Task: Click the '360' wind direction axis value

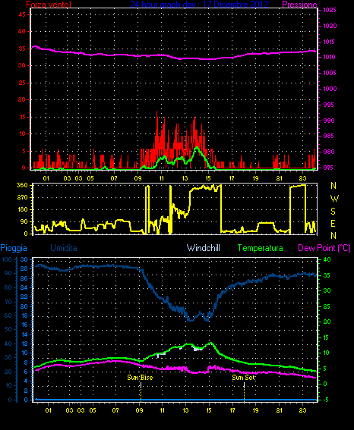Action: click(x=22, y=185)
